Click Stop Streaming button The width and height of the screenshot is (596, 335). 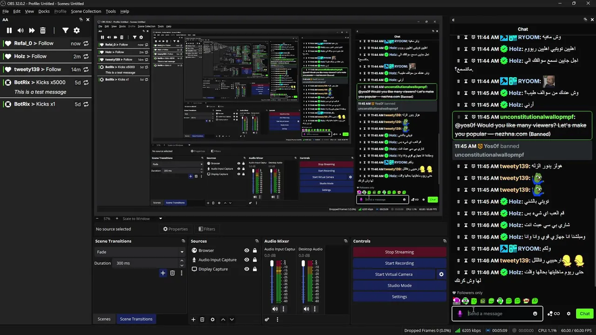point(400,252)
